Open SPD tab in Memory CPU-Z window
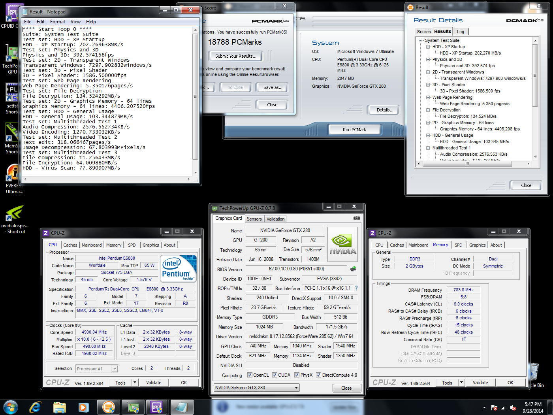Screen dimensions: 553x415 pos(458,245)
